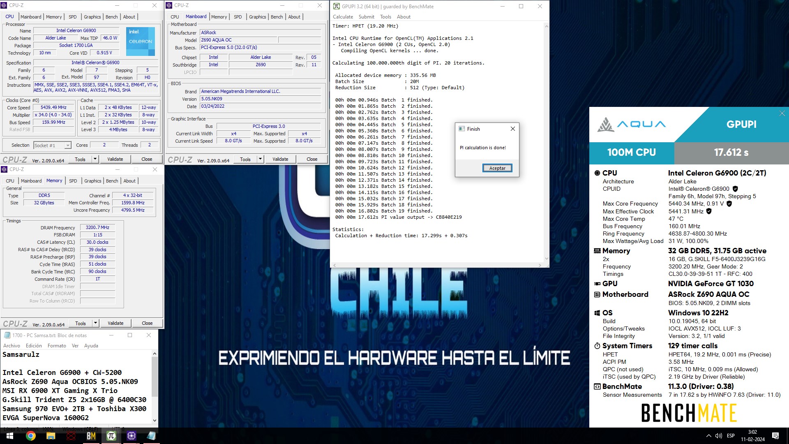Open the Bench tab in the top-left CPU-Z window
789x444 pixels.
pos(111,17)
